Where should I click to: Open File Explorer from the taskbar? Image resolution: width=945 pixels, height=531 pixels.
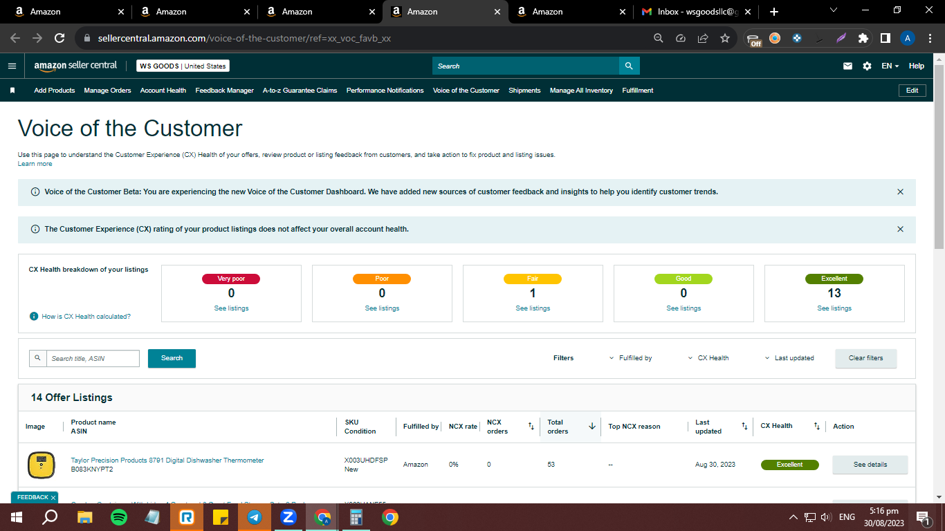85,516
